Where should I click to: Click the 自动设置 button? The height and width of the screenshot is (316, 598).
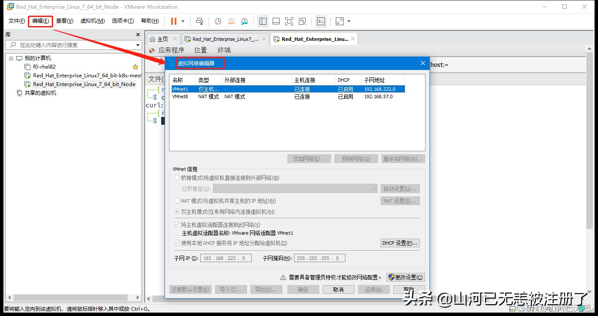point(400,189)
